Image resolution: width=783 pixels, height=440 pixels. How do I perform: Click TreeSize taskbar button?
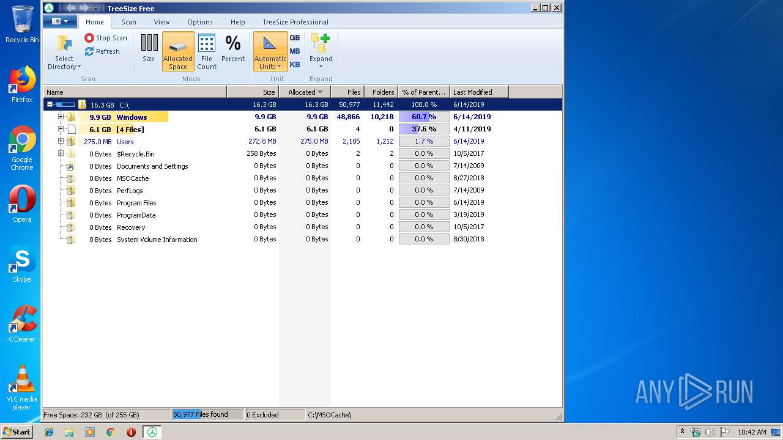click(x=152, y=432)
